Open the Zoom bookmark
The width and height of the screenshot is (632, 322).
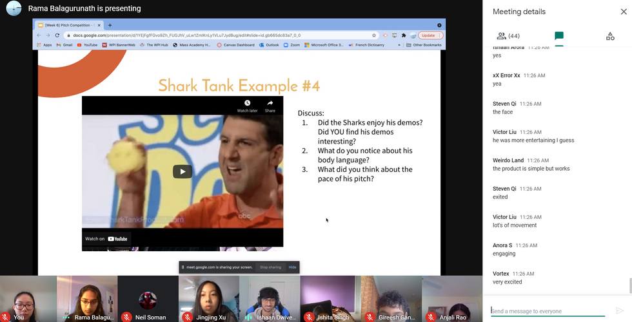(x=291, y=45)
